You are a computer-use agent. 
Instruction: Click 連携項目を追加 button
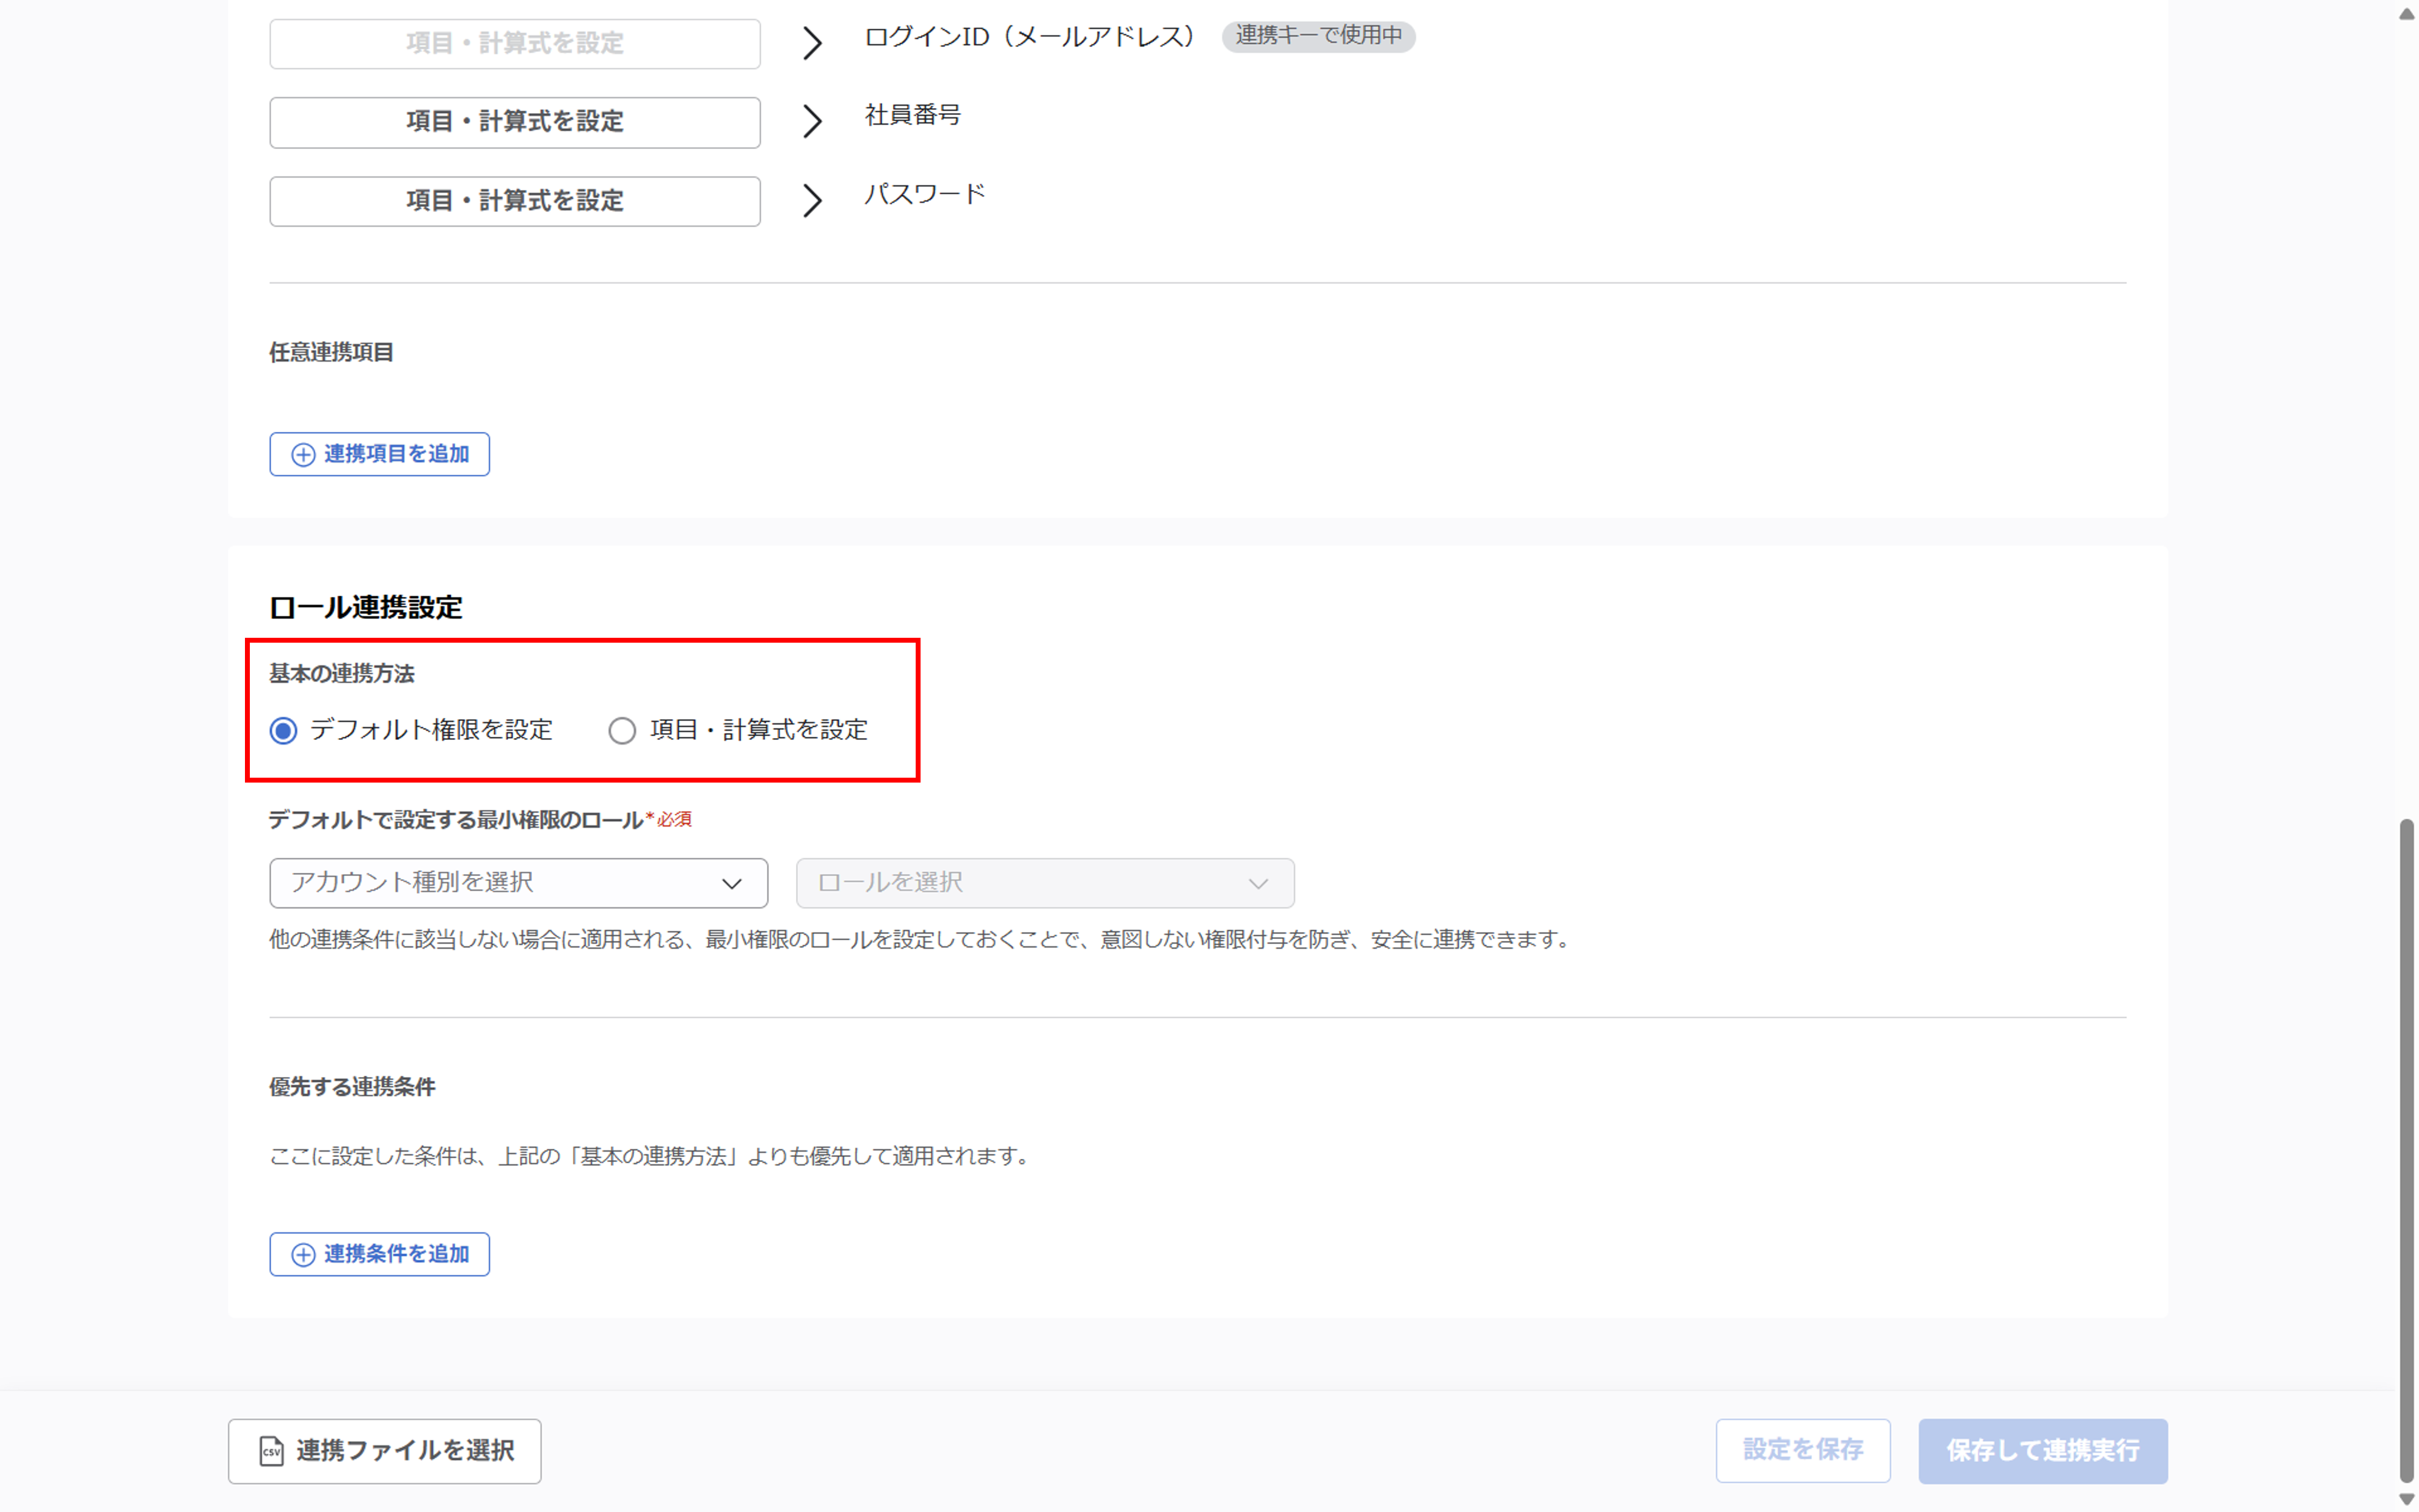(379, 454)
